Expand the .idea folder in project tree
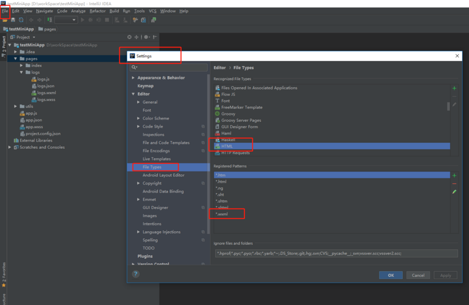 16,52
